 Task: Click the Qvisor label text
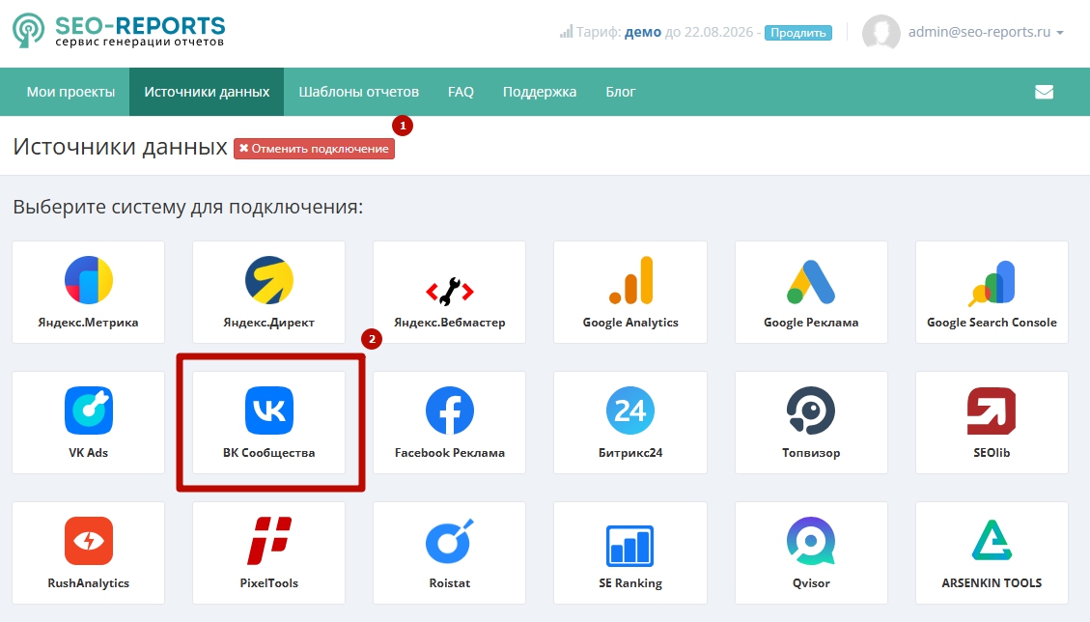point(811,583)
